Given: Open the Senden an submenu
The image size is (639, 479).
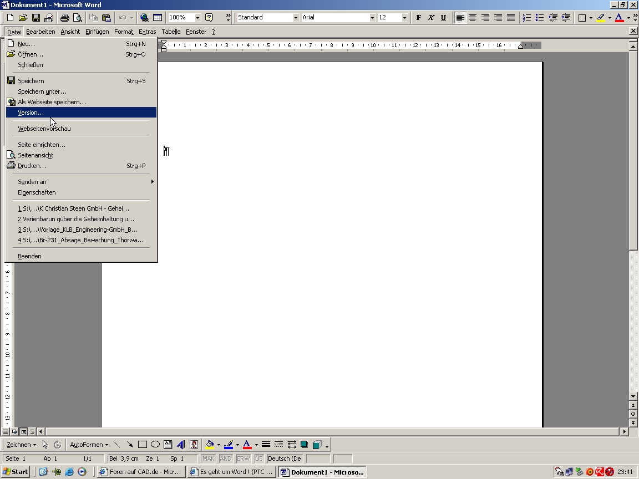Looking at the screenshot, I should tap(81, 182).
